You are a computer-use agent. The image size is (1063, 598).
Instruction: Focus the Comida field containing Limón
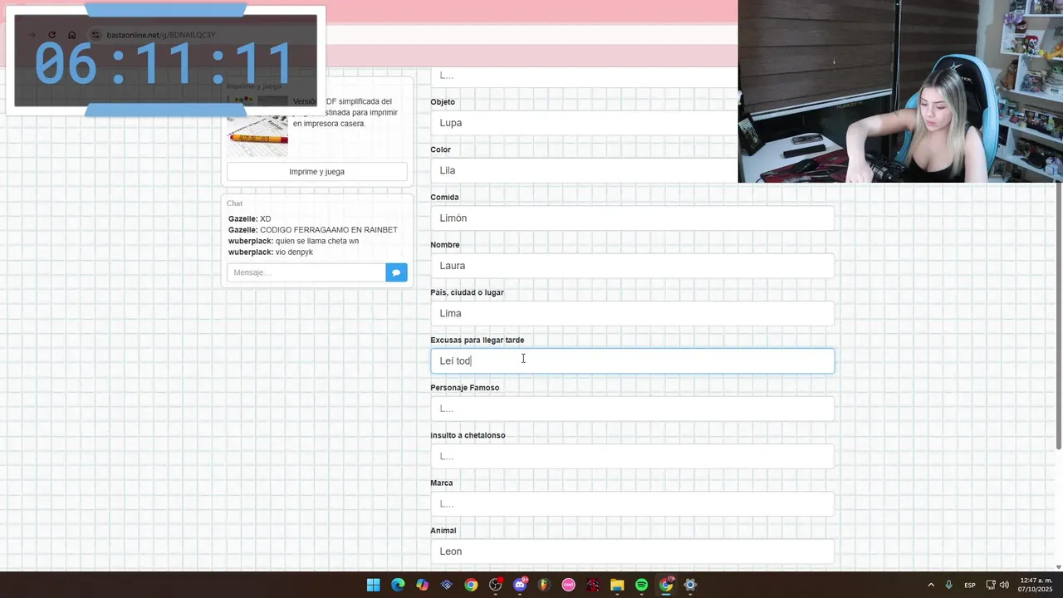pos(632,218)
